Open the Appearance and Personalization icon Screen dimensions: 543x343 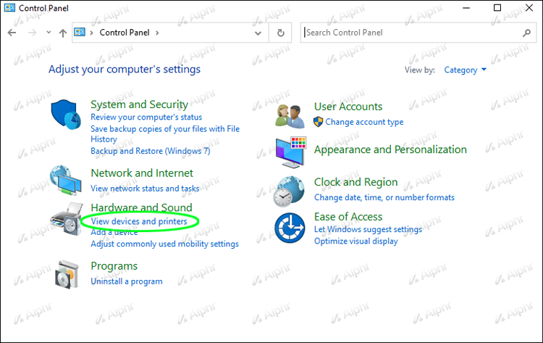coord(292,152)
